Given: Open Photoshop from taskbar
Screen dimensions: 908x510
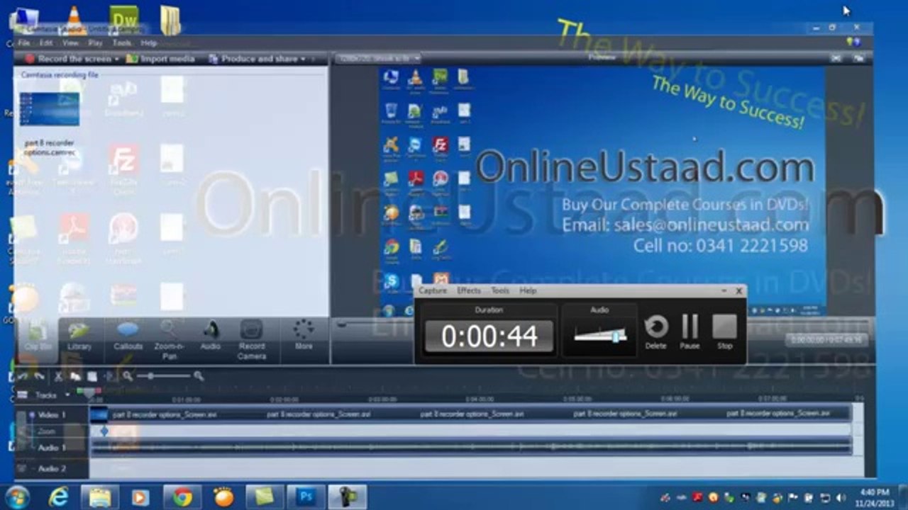Looking at the screenshot, I should (306, 497).
